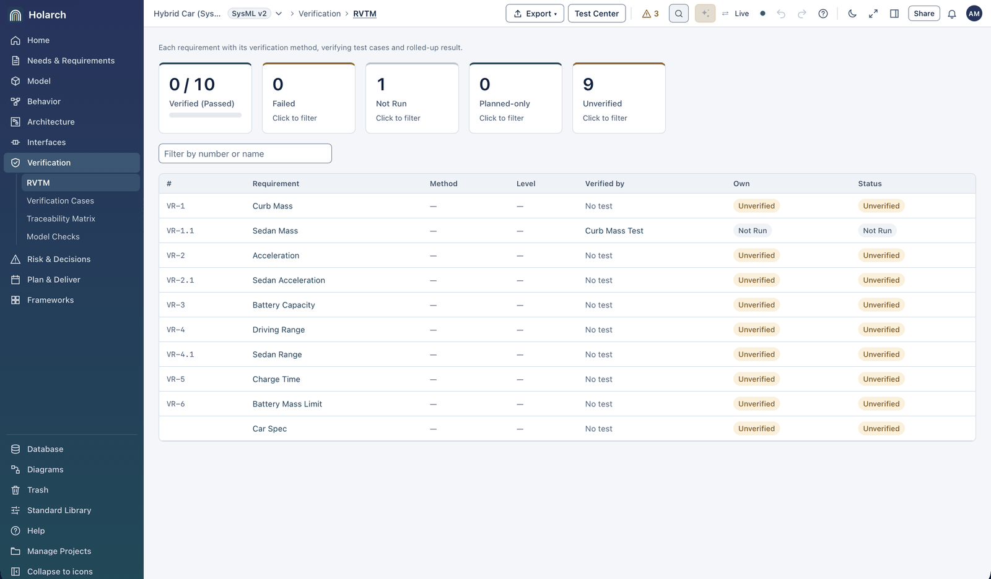Toggle dark mode moon icon
This screenshot has width=991, height=579.
click(x=852, y=14)
